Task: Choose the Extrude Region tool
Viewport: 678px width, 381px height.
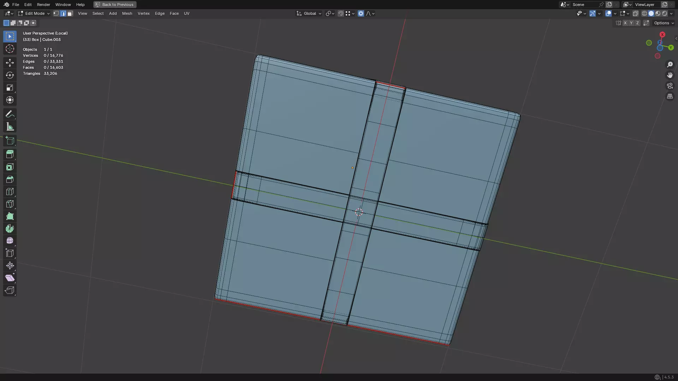Action: click(x=10, y=154)
